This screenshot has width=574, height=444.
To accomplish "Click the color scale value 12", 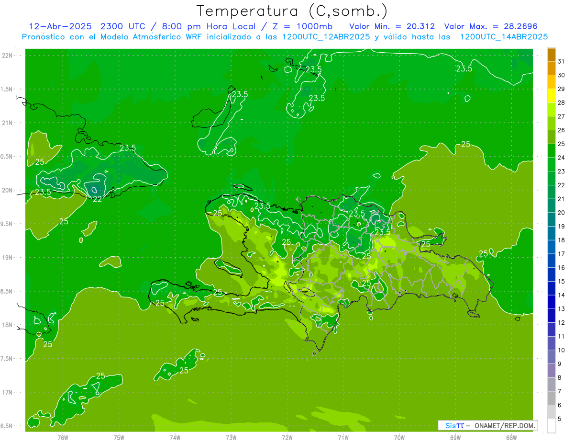I will pyautogui.click(x=562, y=323).
